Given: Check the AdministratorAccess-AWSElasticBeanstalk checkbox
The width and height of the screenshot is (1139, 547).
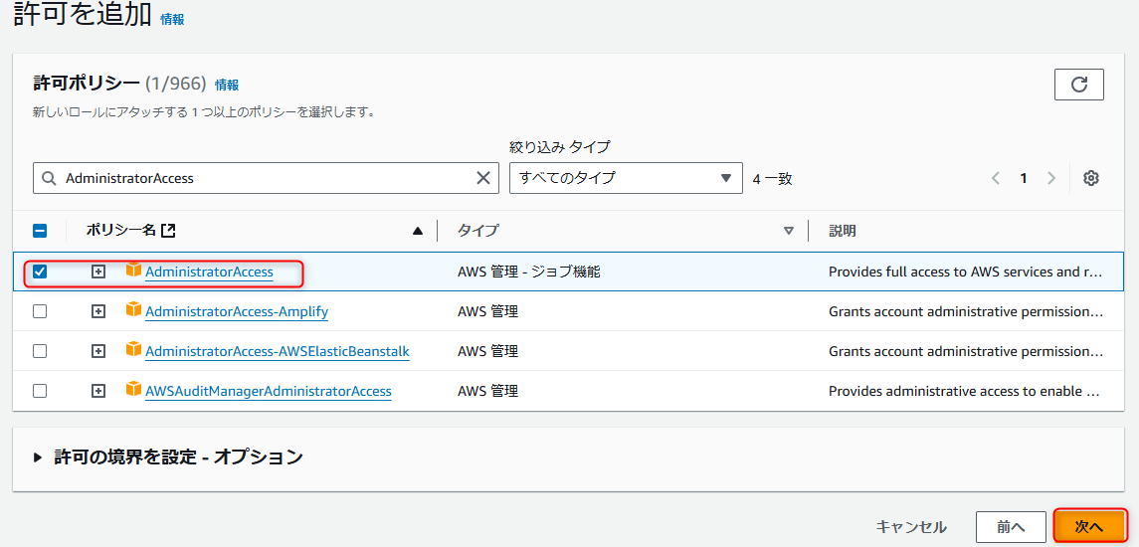Looking at the screenshot, I should coord(41,351).
